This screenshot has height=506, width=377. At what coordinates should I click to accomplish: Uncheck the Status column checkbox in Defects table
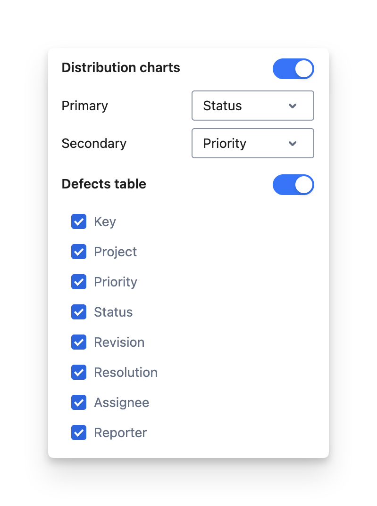point(79,312)
